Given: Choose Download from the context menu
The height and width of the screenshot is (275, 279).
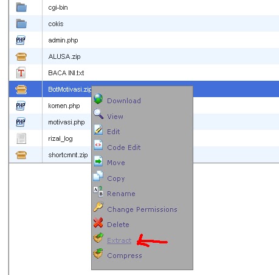Looking at the screenshot, I should pyautogui.click(x=124, y=101).
